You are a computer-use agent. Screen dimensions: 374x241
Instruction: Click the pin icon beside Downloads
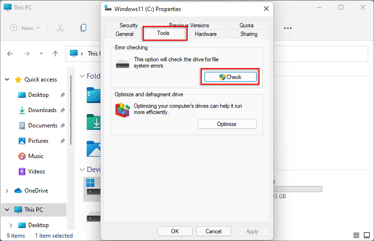click(x=62, y=110)
